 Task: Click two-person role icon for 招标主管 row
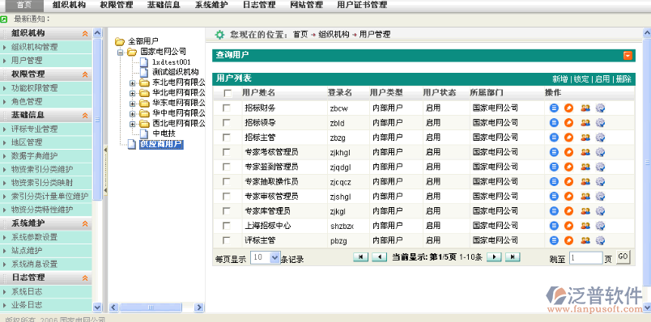coord(585,138)
